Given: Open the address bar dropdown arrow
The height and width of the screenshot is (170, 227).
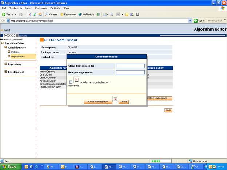Looking at the screenshot, I should pos(190,21).
